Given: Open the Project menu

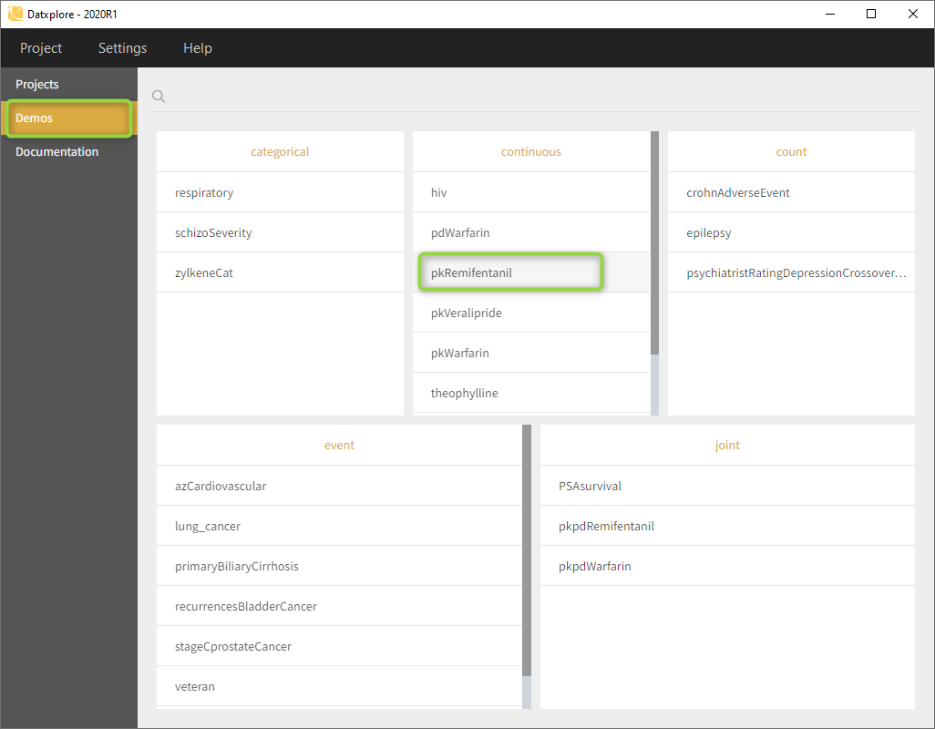Looking at the screenshot, I should tap(41, 48).
